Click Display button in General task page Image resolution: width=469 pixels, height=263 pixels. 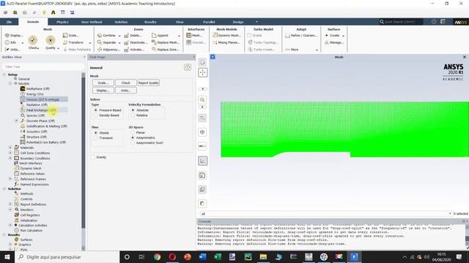[x=103, y=90]
